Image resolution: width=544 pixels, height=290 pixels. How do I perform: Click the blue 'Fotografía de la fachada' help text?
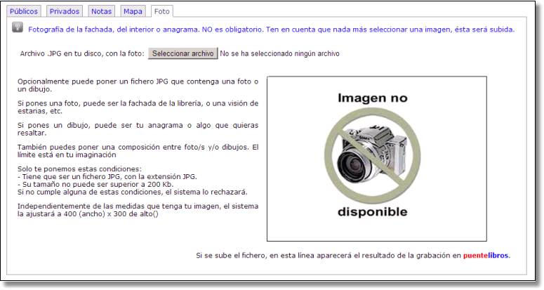pos(272,29)
